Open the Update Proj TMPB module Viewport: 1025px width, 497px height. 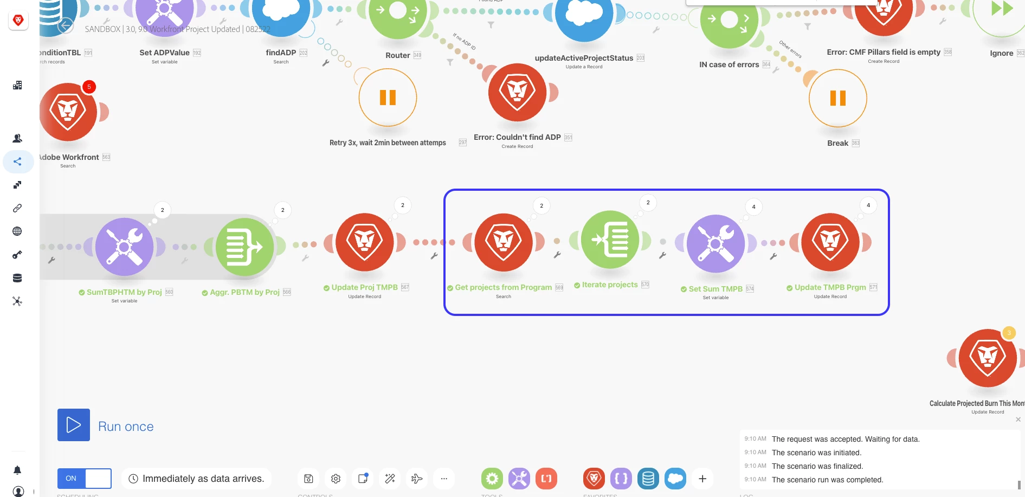click(x=365, y=242)
